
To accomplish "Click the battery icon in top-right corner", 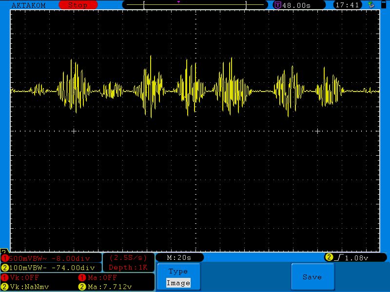I will coord(384,4).
